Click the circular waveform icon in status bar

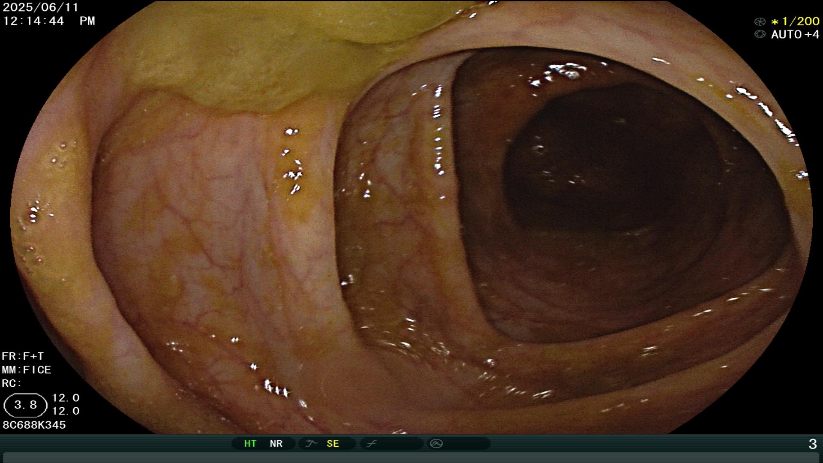tap(436, 444)
